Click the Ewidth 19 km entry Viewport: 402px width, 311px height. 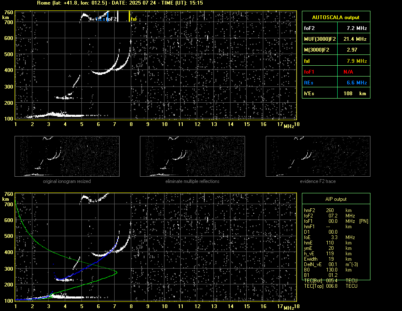coord(327,259)
